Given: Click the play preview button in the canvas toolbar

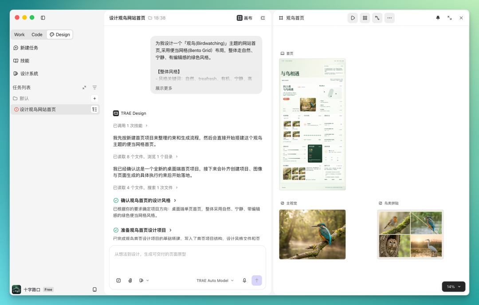Looking at the screenshot, I should click(353, 18).
